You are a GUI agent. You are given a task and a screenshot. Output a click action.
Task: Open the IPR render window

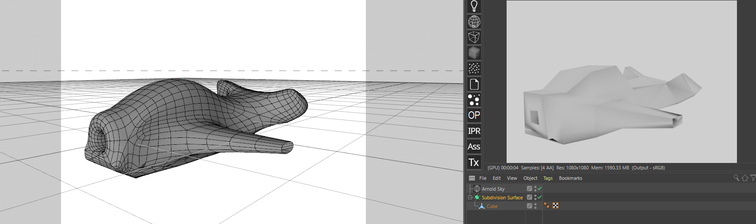pyautogui.click(x=474, y=131)
